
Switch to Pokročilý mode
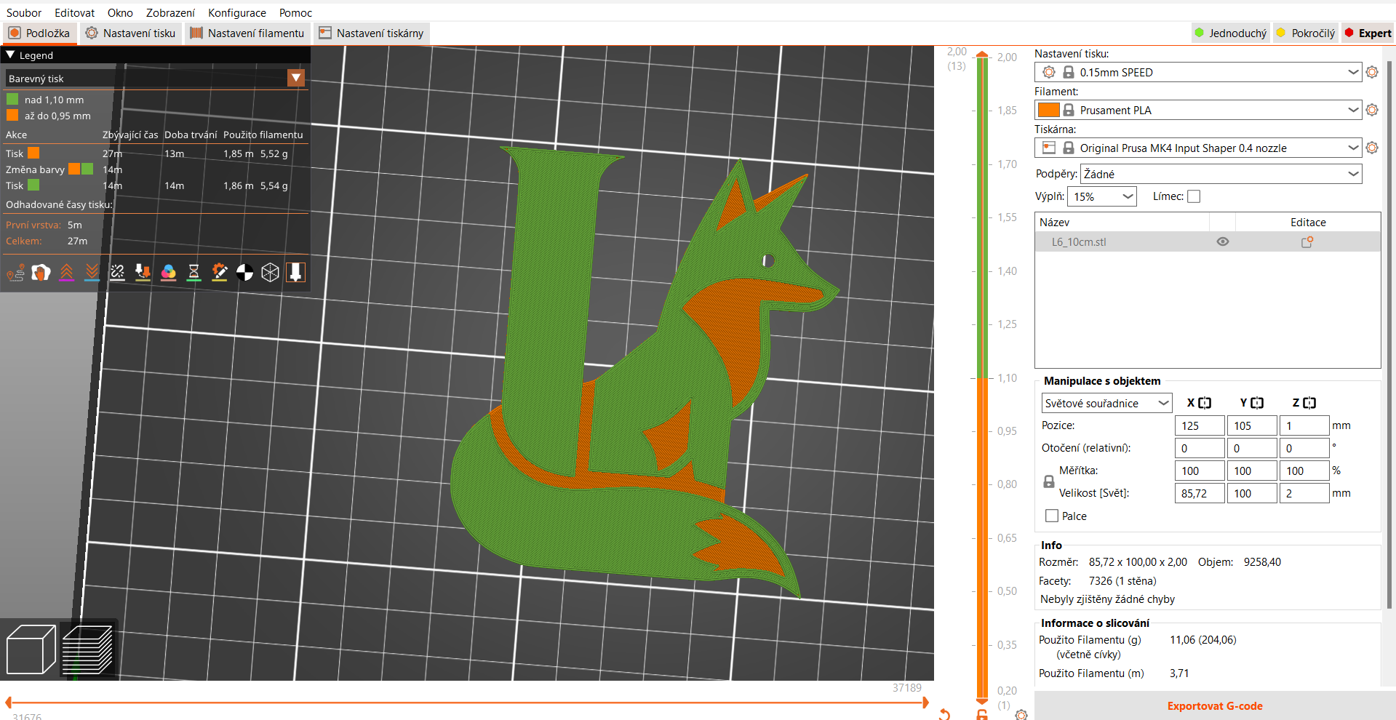[x=1305, y=33]
